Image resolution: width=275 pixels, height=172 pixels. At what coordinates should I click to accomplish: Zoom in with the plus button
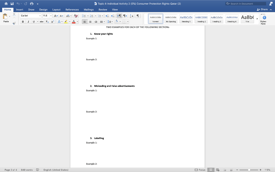(260, 170)
